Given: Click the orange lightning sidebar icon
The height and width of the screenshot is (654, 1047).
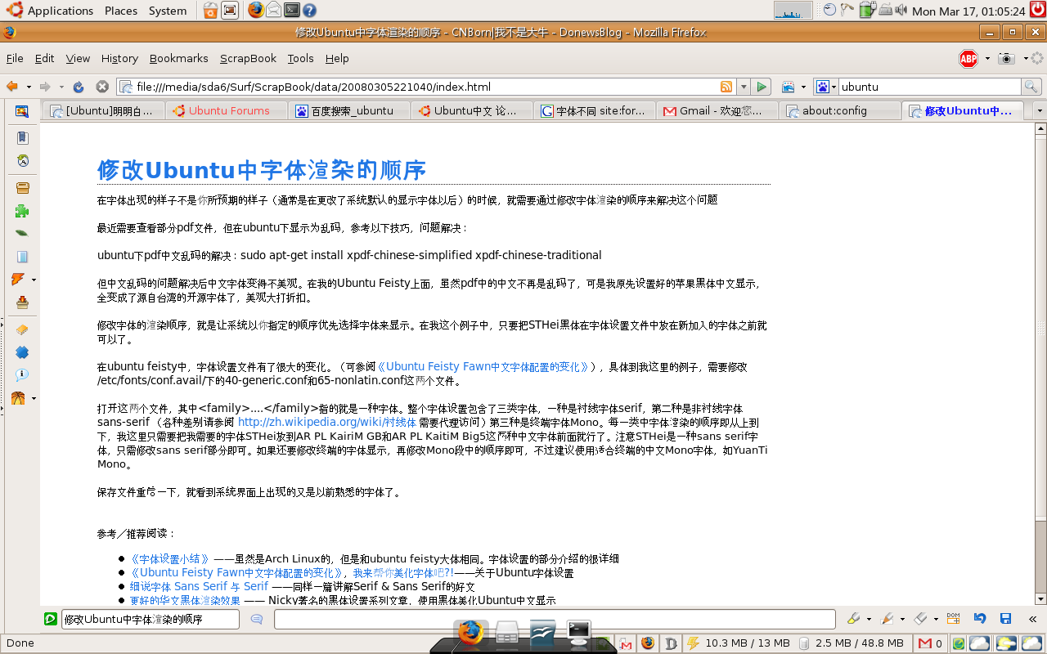Looking at the screenshot, I should tap(19, 280).
